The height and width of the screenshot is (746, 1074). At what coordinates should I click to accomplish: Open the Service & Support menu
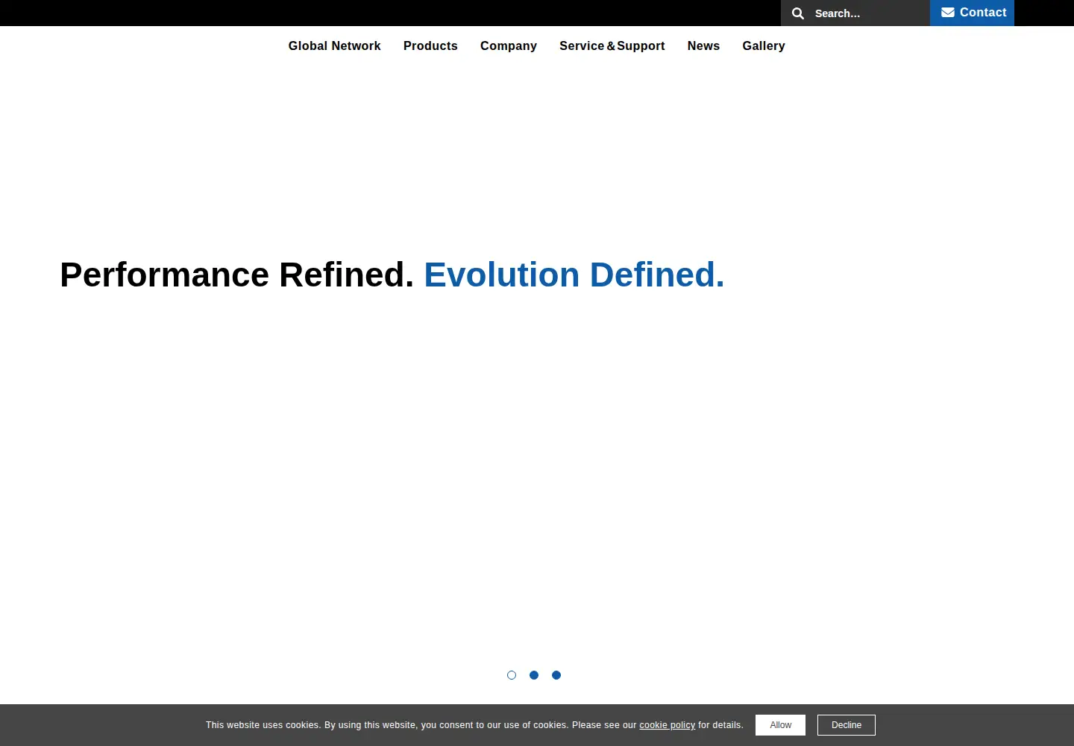(612, 46)
